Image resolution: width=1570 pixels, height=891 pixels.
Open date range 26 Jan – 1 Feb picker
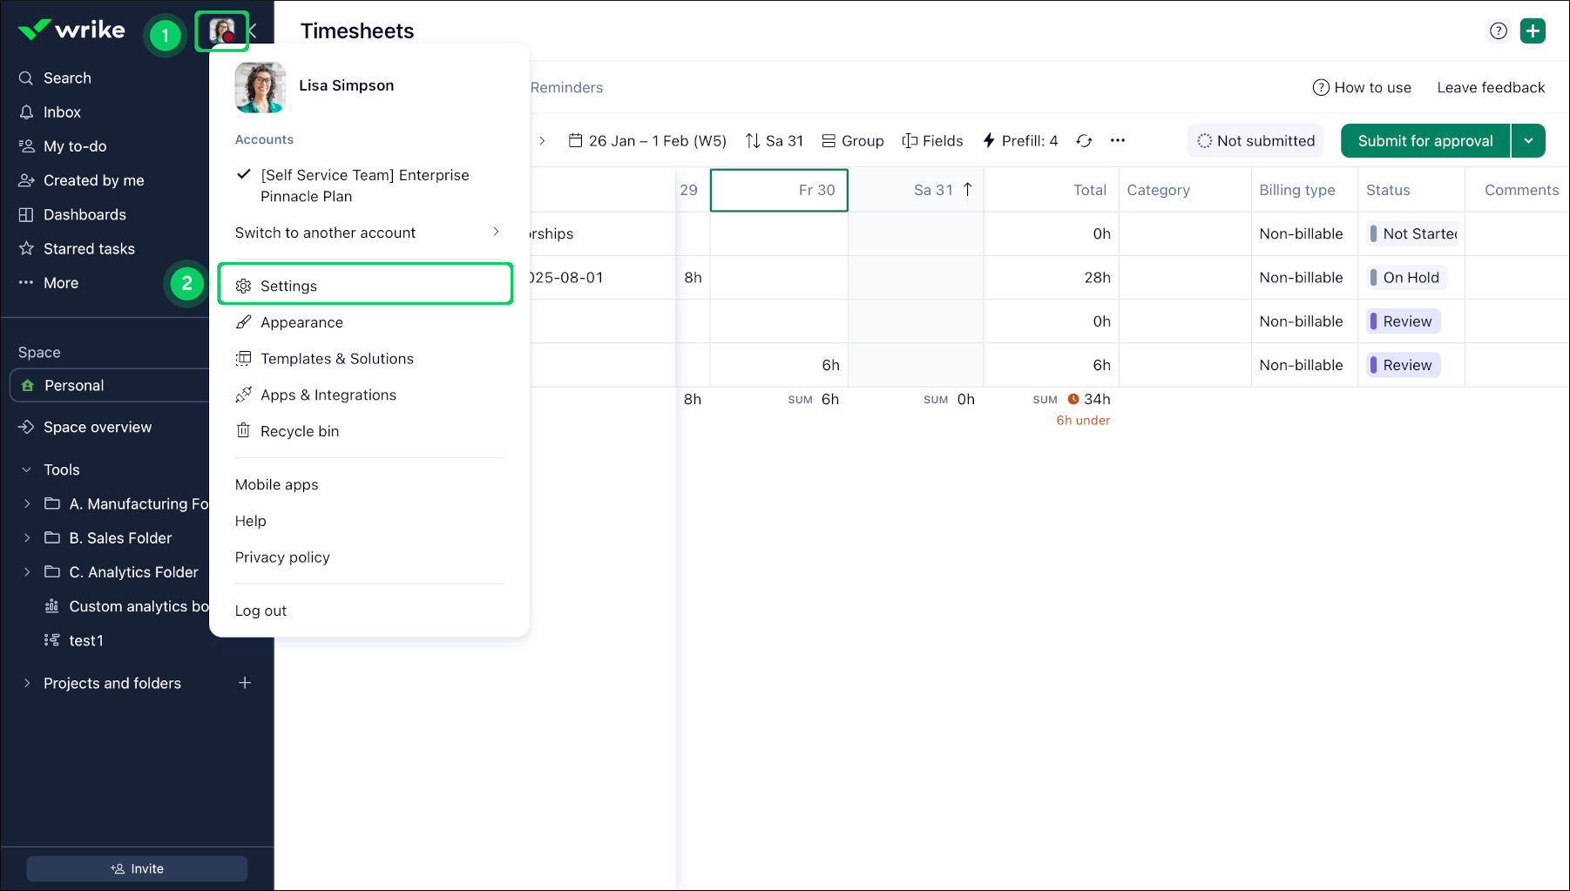pyautogui.click(x=647, y=140)
